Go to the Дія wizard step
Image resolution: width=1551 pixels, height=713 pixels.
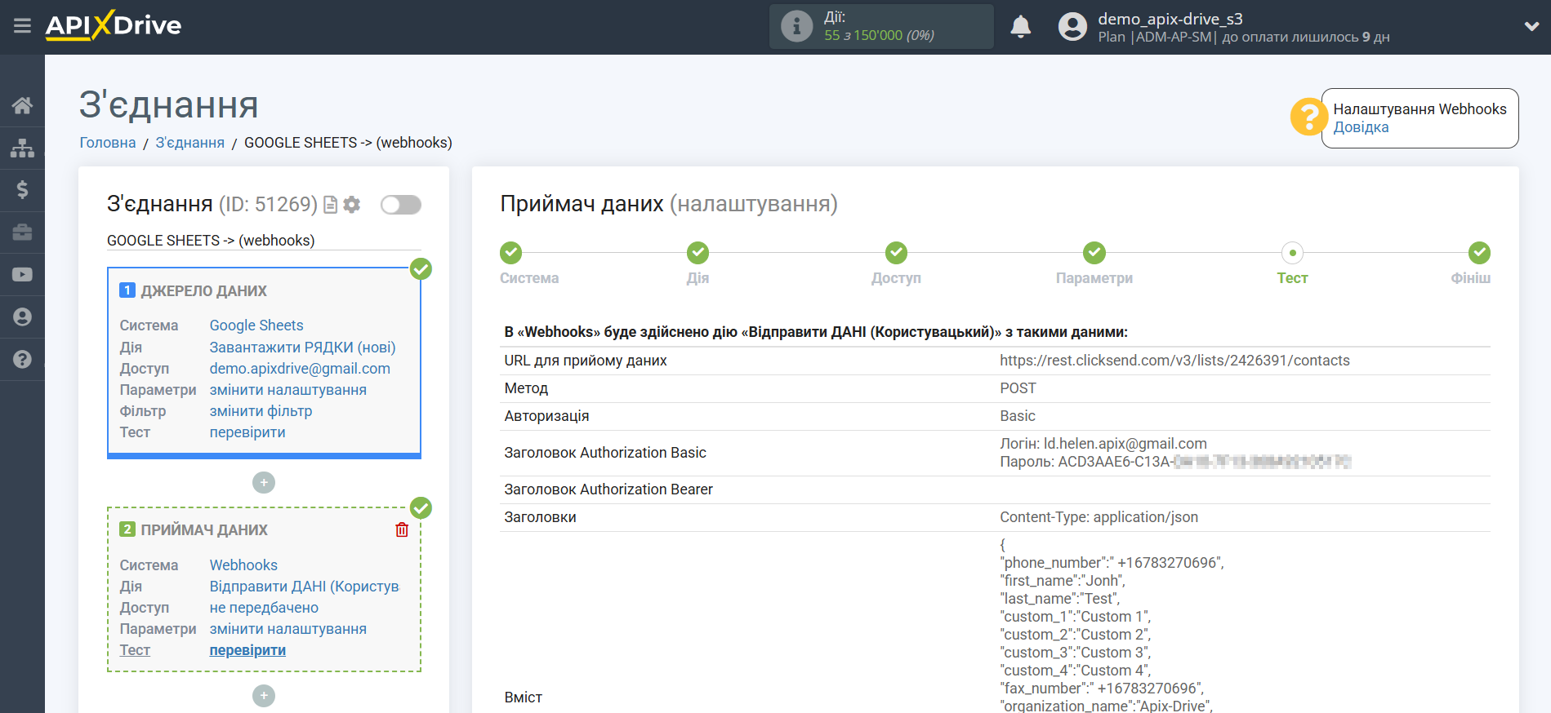(698, 253)
